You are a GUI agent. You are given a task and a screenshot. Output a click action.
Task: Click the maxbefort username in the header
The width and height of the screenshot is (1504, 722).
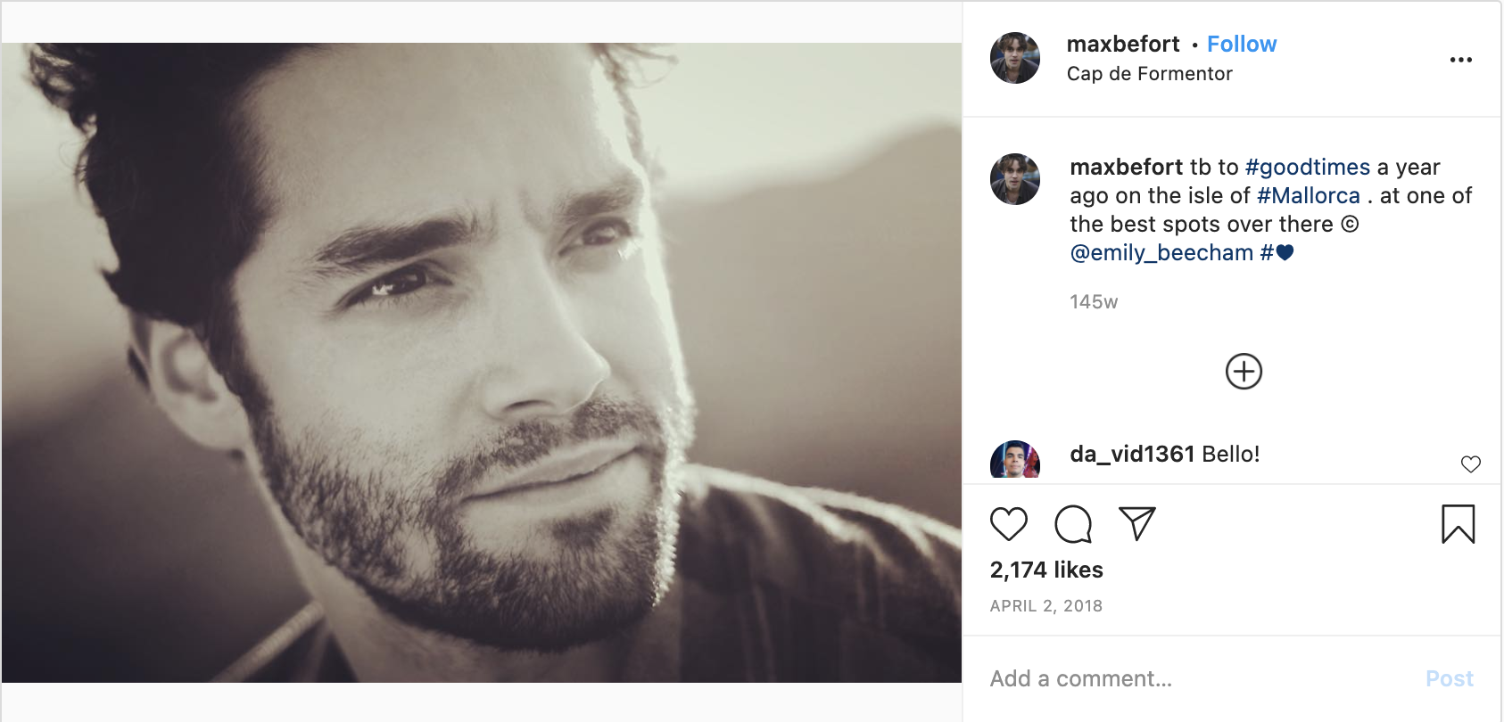tap(1123, 45)
